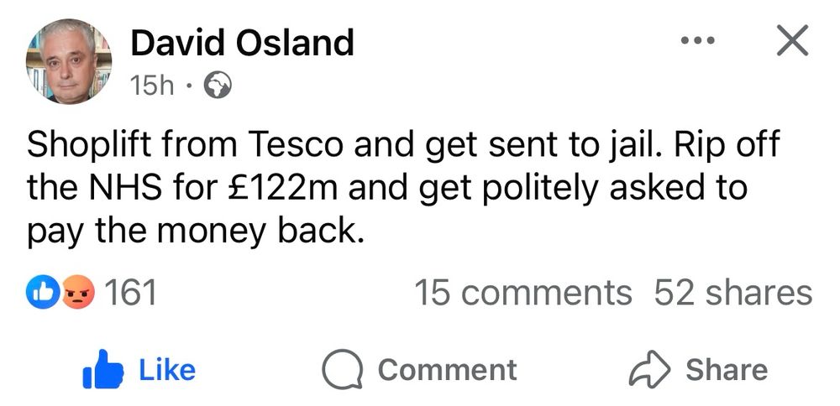Click the David Osland author name
The height and width of the screenshot is (406, 840).
coord(242,42)
